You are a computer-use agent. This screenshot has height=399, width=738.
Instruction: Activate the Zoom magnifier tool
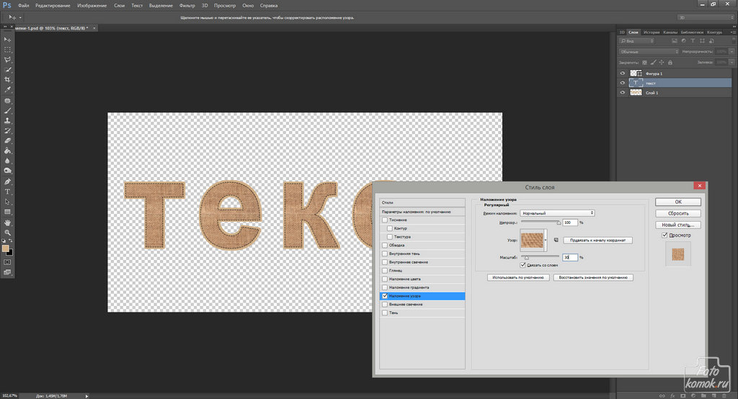coord(7,233)
